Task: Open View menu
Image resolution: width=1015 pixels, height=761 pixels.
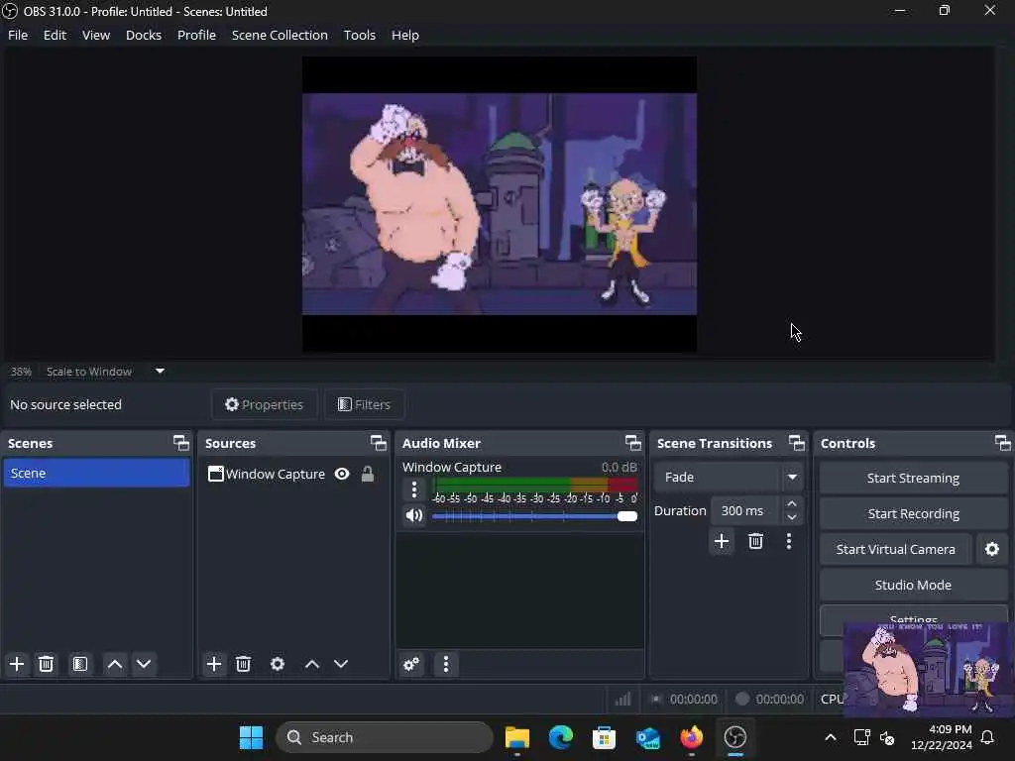Action: point(96,35)
